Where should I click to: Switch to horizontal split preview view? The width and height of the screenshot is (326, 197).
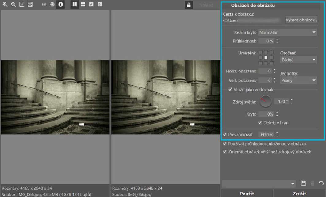click(83, 5)
